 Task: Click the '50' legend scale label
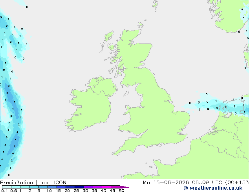click(x=121, y=190)
